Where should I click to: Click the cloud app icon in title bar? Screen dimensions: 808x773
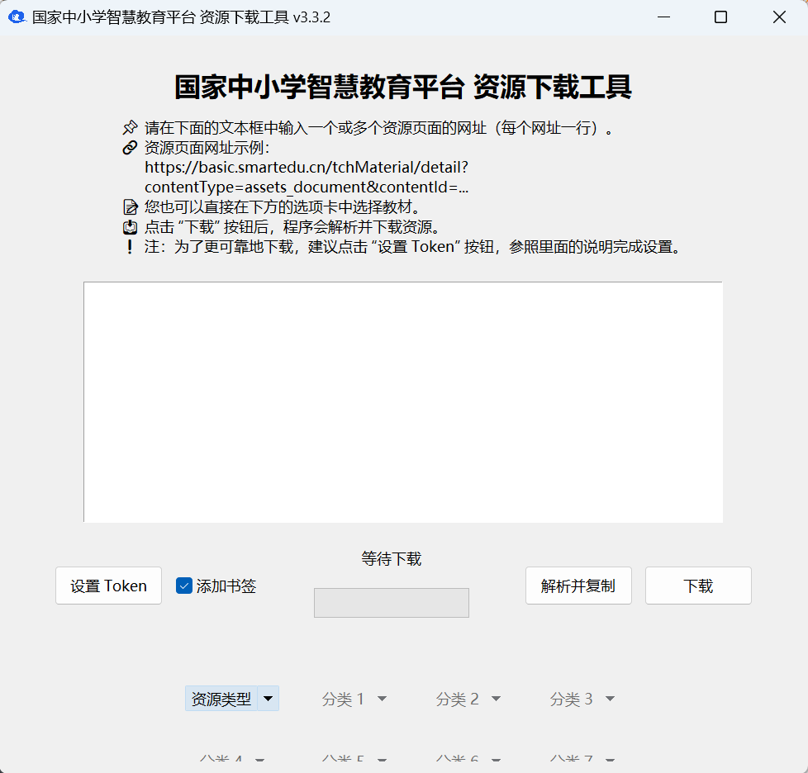tap(17, 17)
